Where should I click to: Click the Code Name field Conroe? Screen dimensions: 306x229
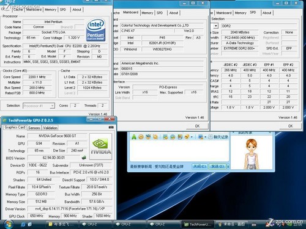coord(39,27)
